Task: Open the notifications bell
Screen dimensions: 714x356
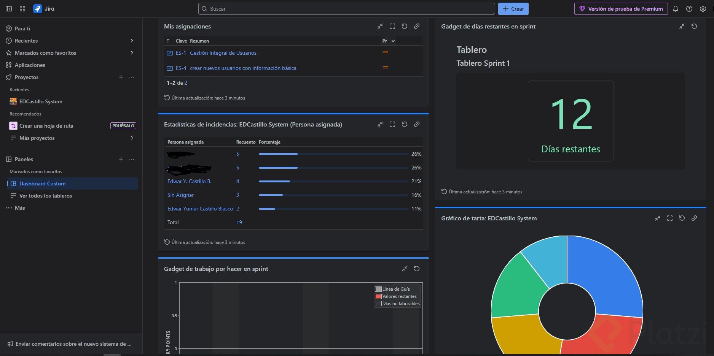Action: [x=676, y=9]
